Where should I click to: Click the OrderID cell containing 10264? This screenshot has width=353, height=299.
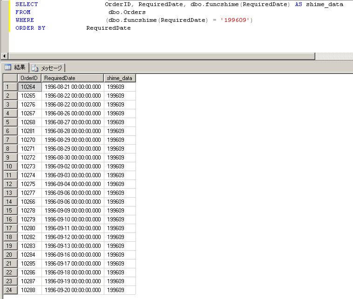[29, 87]
